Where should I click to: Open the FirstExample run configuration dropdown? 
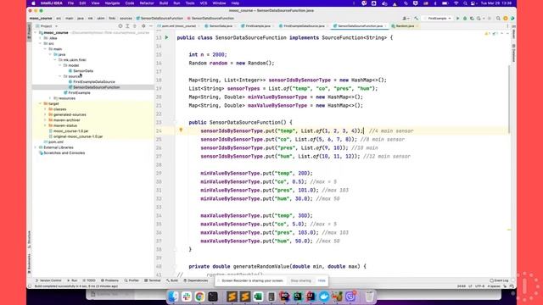tap(438, 19)
